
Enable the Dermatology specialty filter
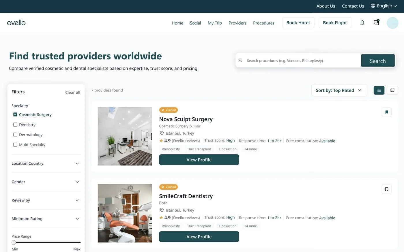15,135
